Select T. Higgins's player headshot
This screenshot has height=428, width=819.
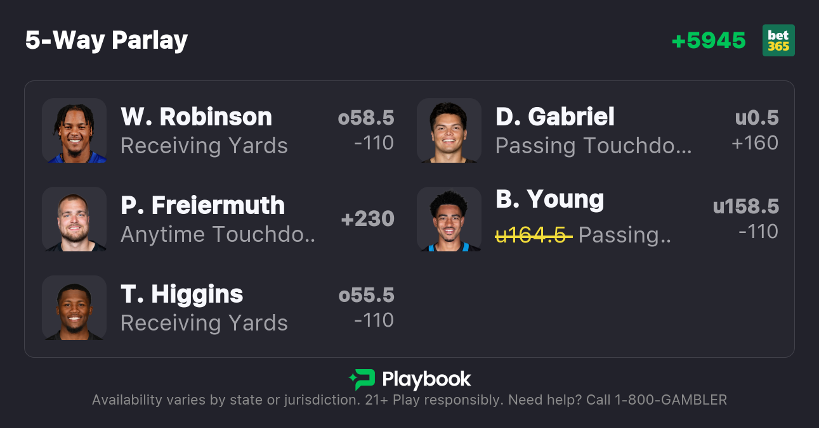click(74, 308)
